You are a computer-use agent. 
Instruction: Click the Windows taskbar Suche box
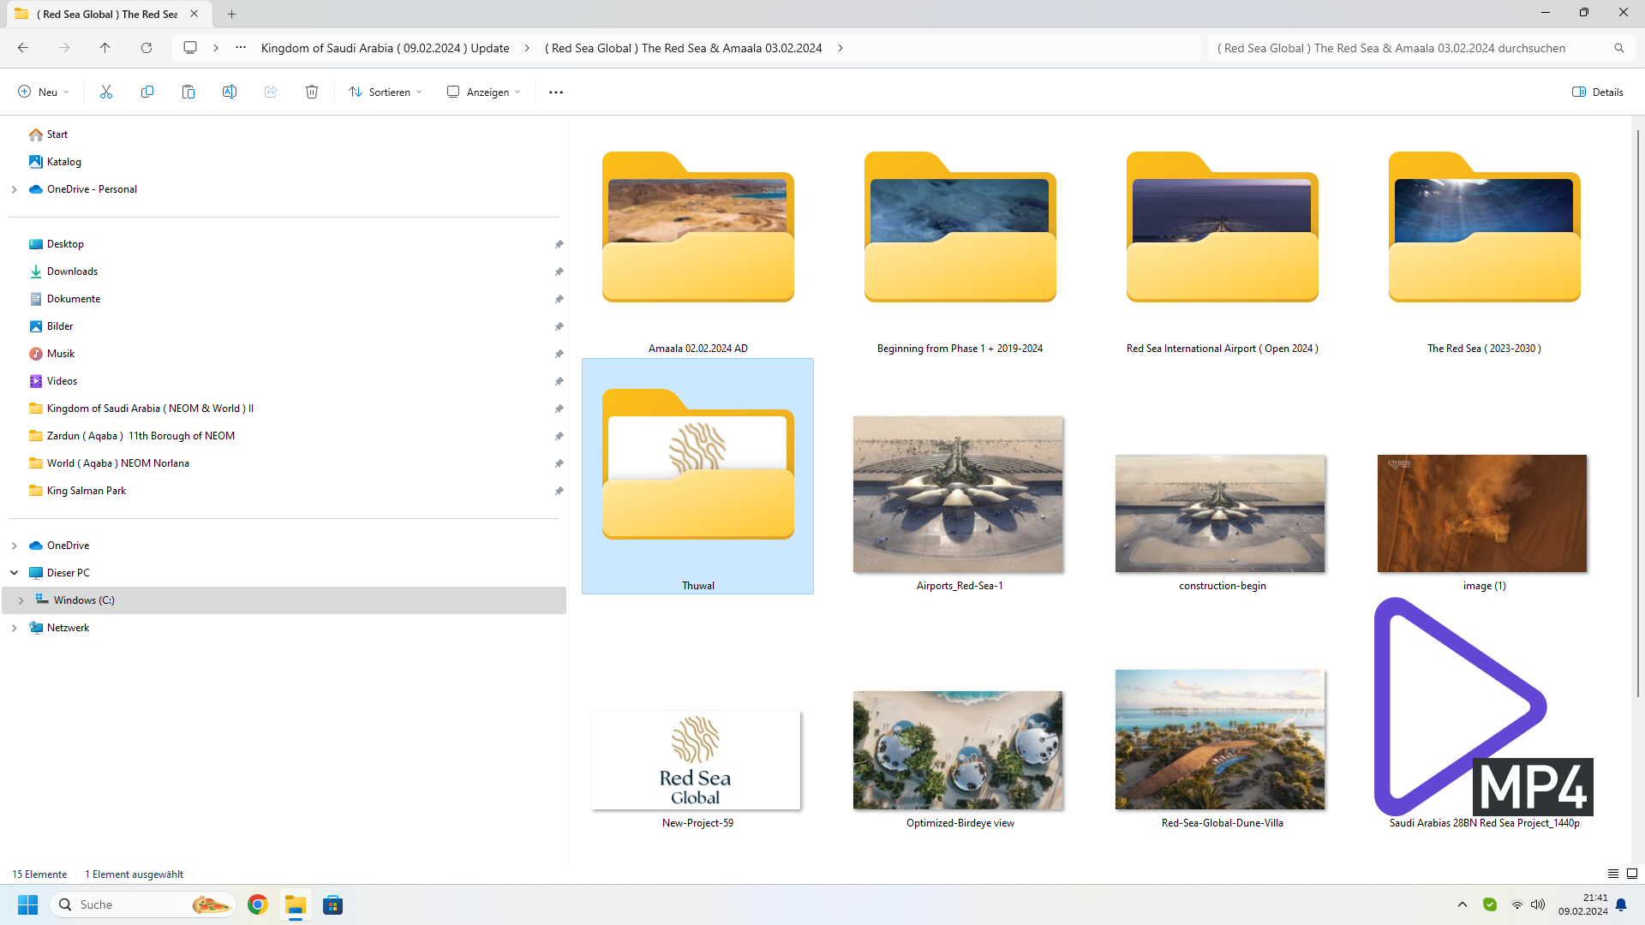click(143, 904)
